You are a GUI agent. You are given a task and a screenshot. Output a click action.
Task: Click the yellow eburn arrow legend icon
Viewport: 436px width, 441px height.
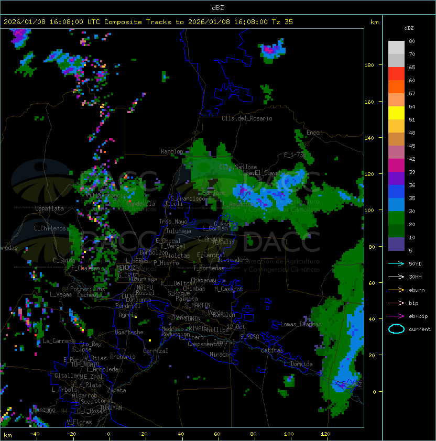click(x=396, y=290)
